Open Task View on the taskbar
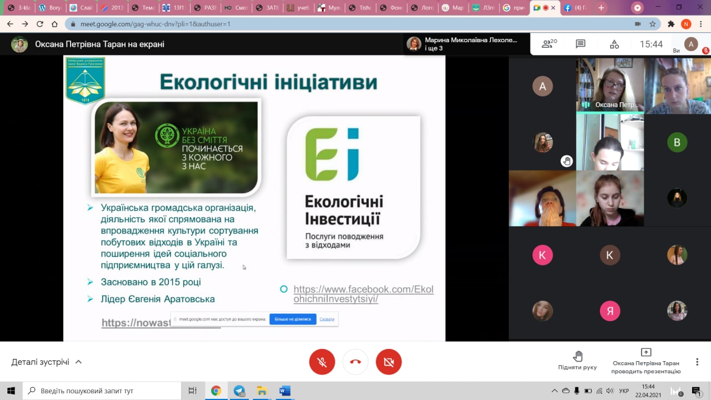This screenshot has width=711, height=400. pyautogui.click(x=193, y=391)
